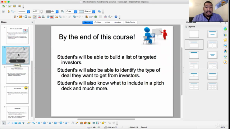Cut the selection with scissors icon
230x129 pixels.
[x=57, y=17]
